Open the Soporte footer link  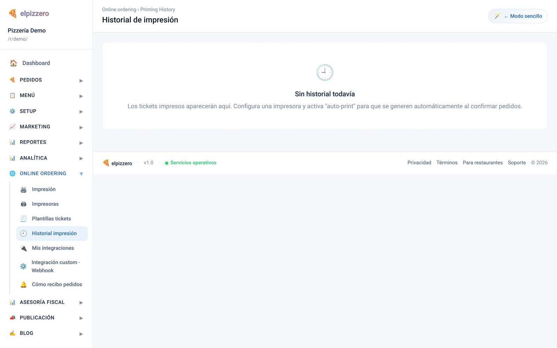coord(517,163)
